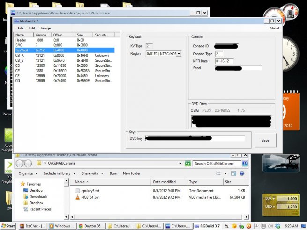Open the File menu in RGBuild
The height and width of the screenshot is (230, 307).
coord(21,28)
